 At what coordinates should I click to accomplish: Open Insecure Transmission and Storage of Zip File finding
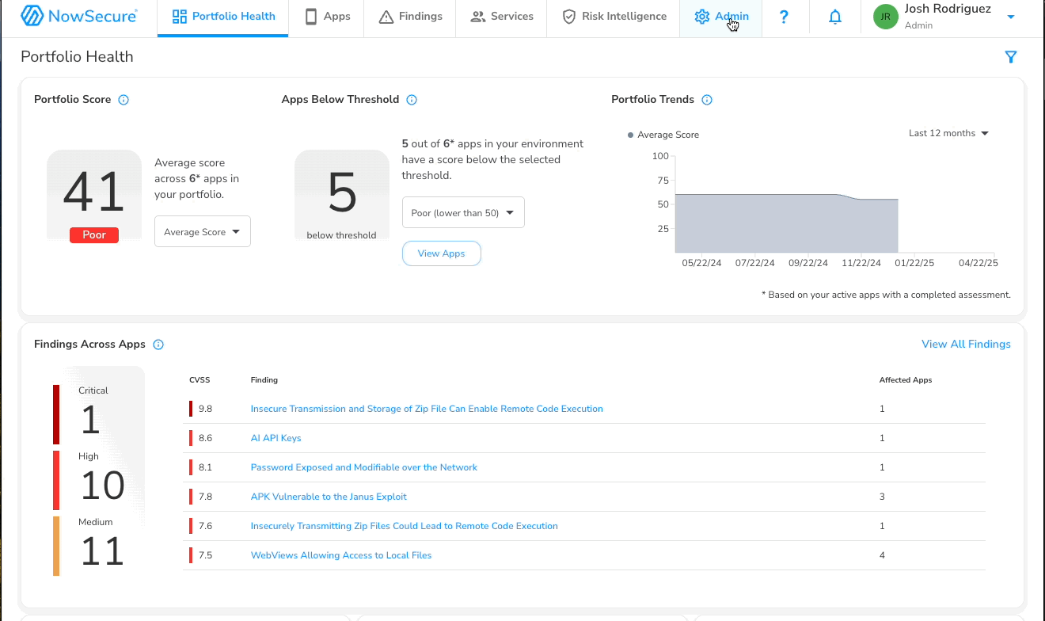click(427, 409)
